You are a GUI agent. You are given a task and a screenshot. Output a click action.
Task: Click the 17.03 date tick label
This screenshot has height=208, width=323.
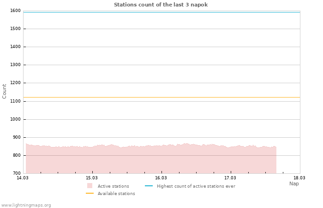pos(230,177)
